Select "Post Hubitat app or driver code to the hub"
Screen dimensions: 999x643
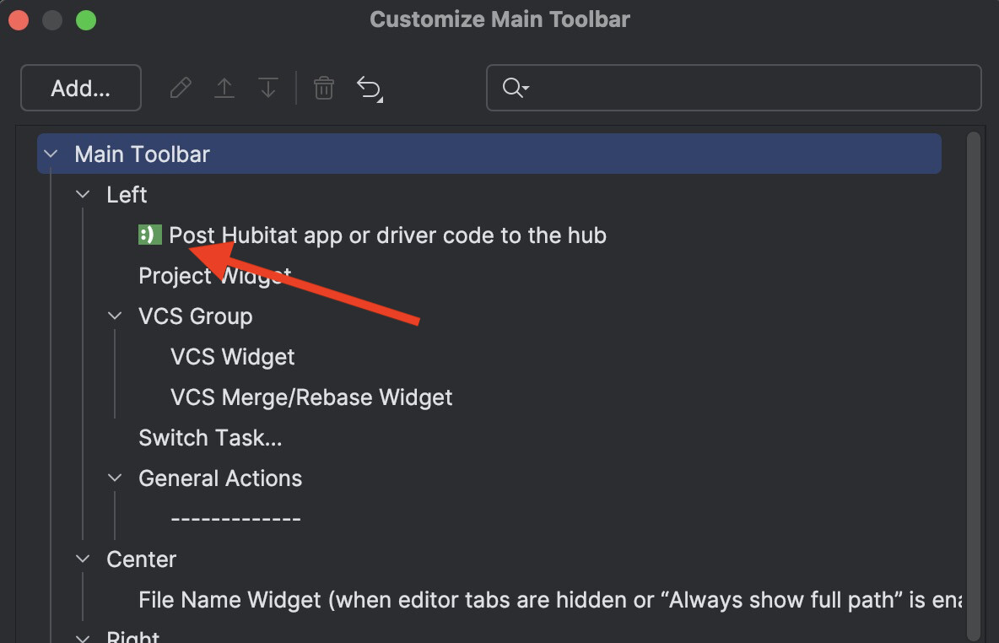tap(387, 235)
